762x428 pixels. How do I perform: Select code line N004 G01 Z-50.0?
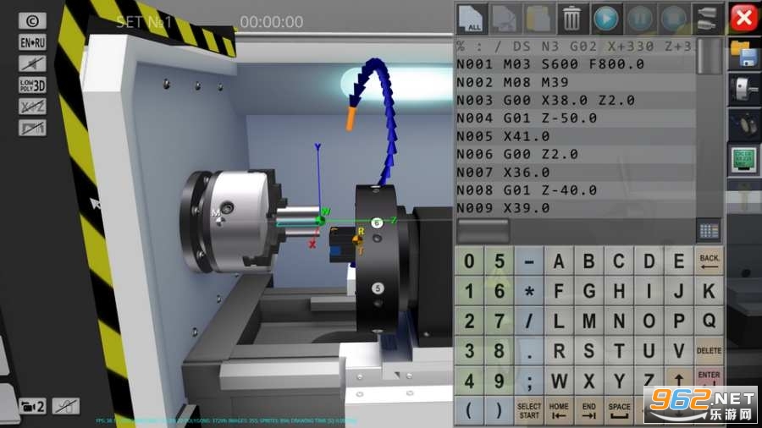coord(575,118)
